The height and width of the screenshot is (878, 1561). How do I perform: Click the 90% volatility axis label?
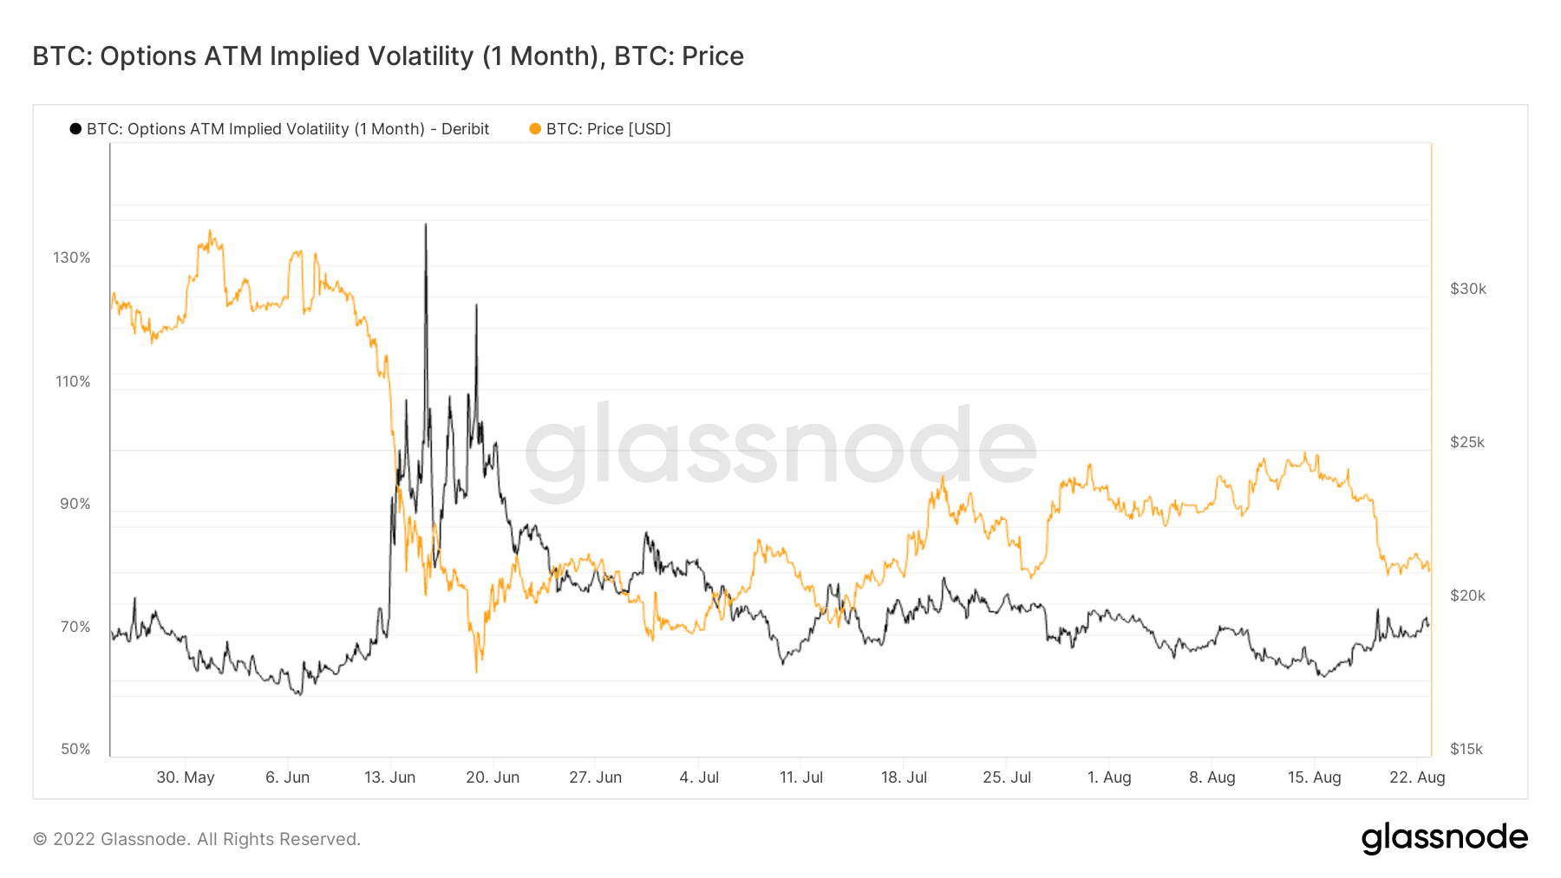point(75,504)
